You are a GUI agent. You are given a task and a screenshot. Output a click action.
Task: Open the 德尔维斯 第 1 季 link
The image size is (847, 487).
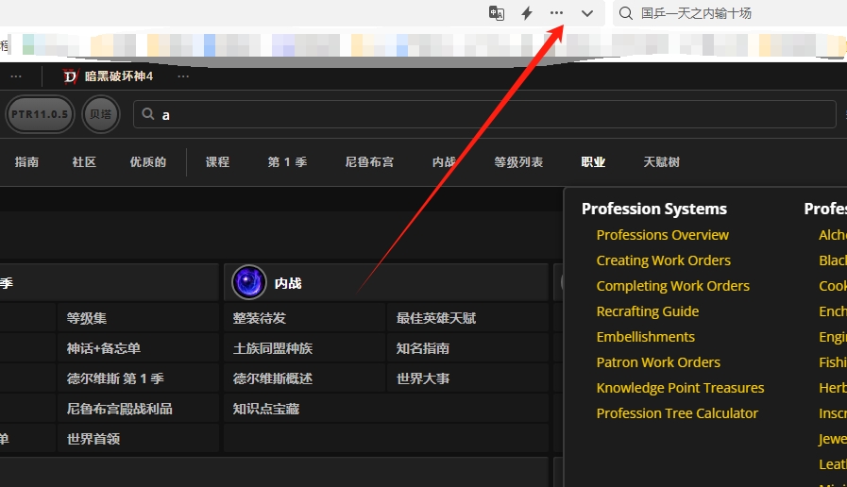[x=115, y=378]
